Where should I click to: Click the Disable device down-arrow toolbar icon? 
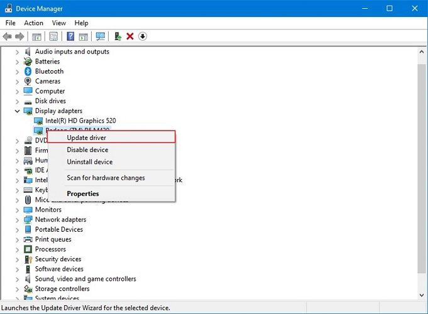coord(143,36)
